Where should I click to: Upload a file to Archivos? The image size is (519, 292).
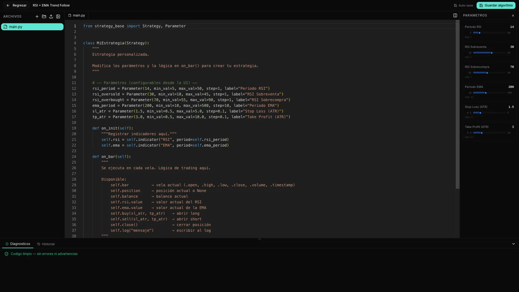[51, 16]
